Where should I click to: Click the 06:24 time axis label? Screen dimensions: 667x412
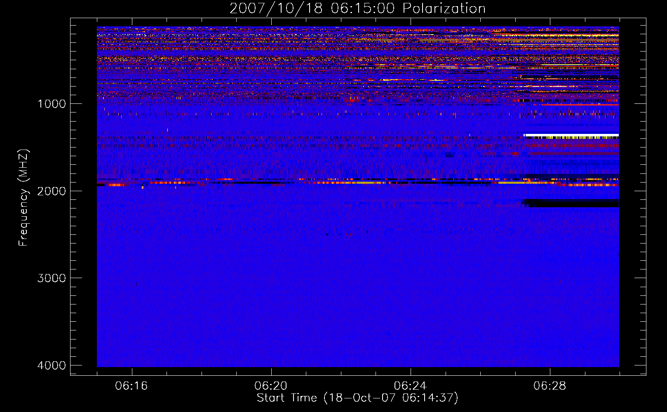[x=410, y=386]
